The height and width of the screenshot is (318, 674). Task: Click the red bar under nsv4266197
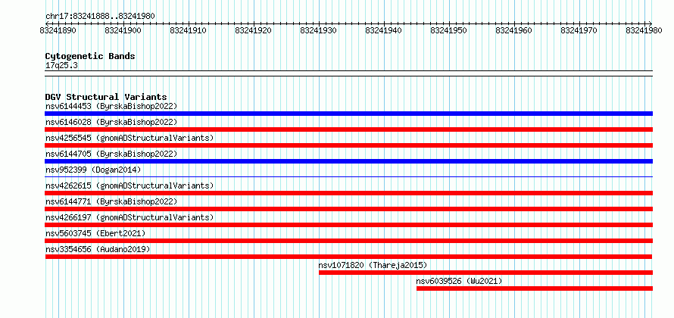[348, 225]
